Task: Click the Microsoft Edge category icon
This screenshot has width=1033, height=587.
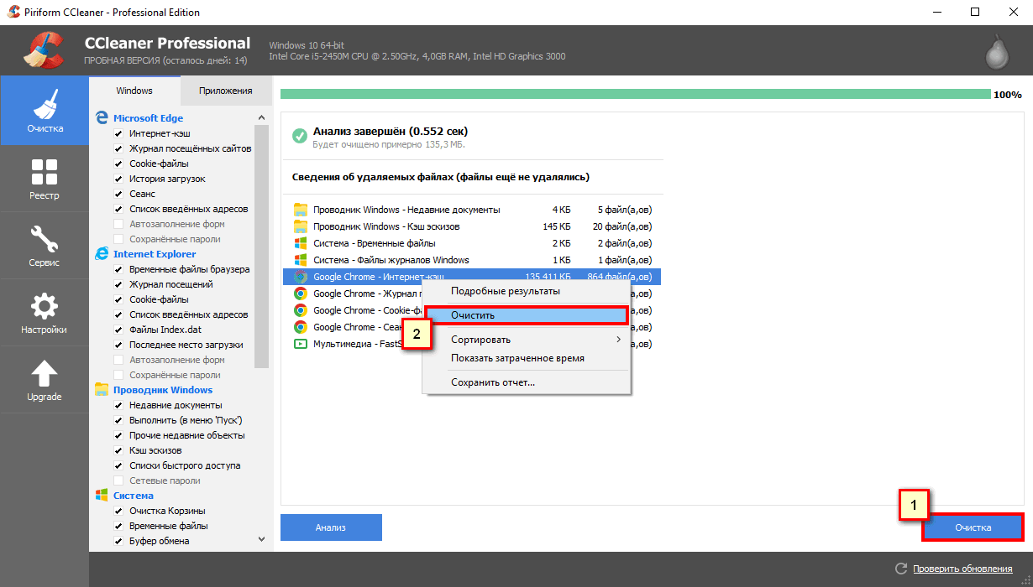Action: [102, 118]
